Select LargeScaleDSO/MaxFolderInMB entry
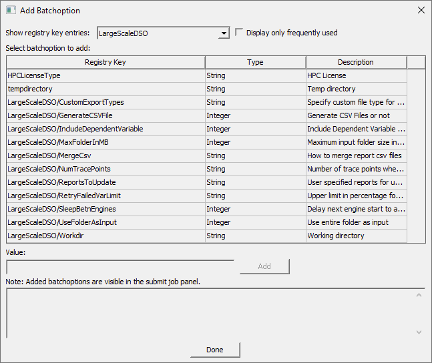This screenshot has height=363, width=432. click(x=105, y=142)
